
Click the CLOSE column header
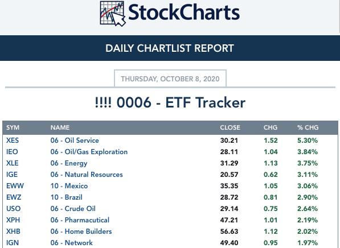pyautogui.click(x=230, y=127)
